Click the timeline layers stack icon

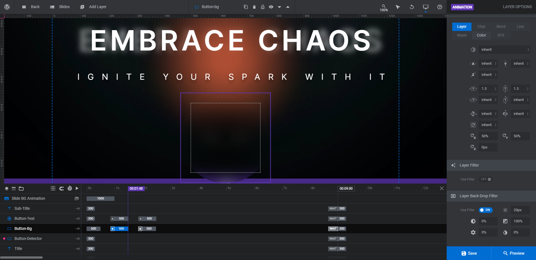click(x=7, y=189)
